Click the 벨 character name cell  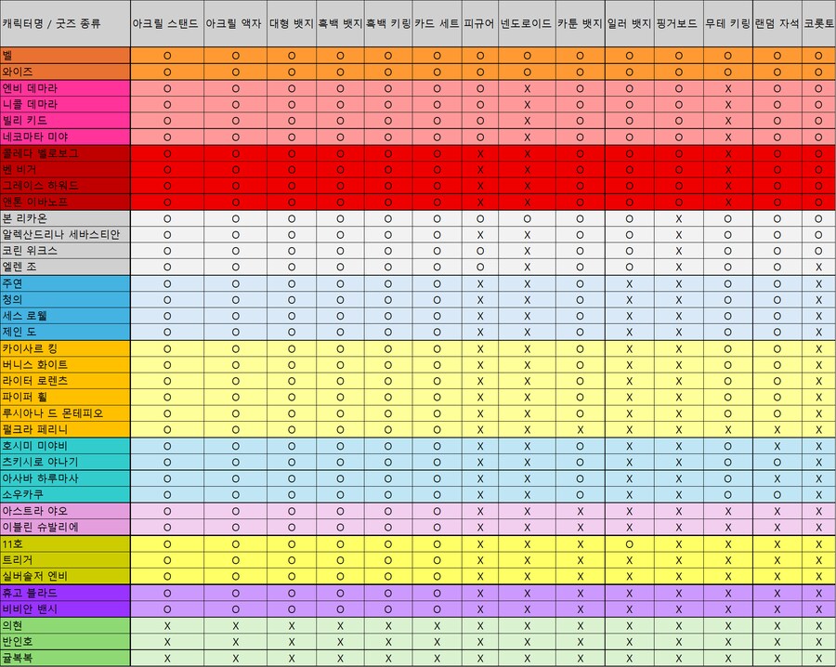[x=65, y=56]
